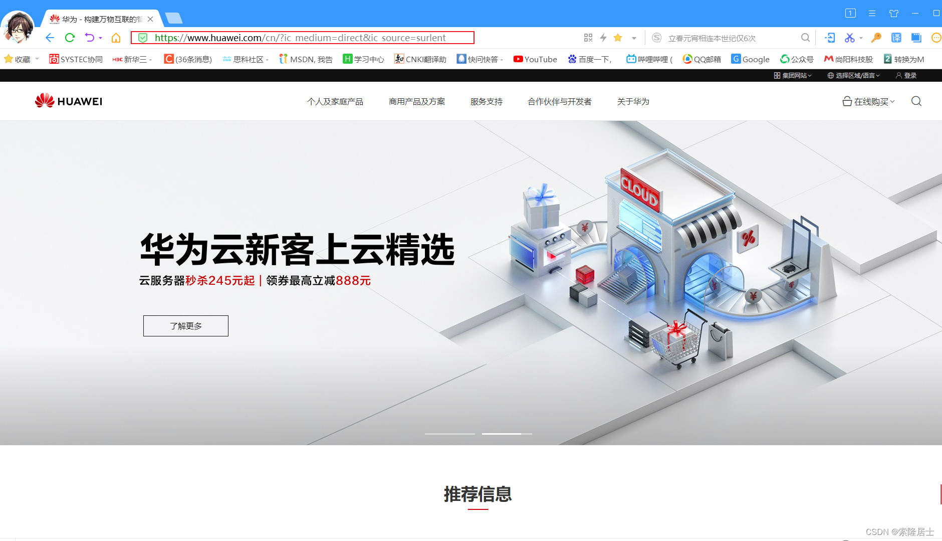Click the magnifier in the browser search box
The image size is (942, 541).
805,38
